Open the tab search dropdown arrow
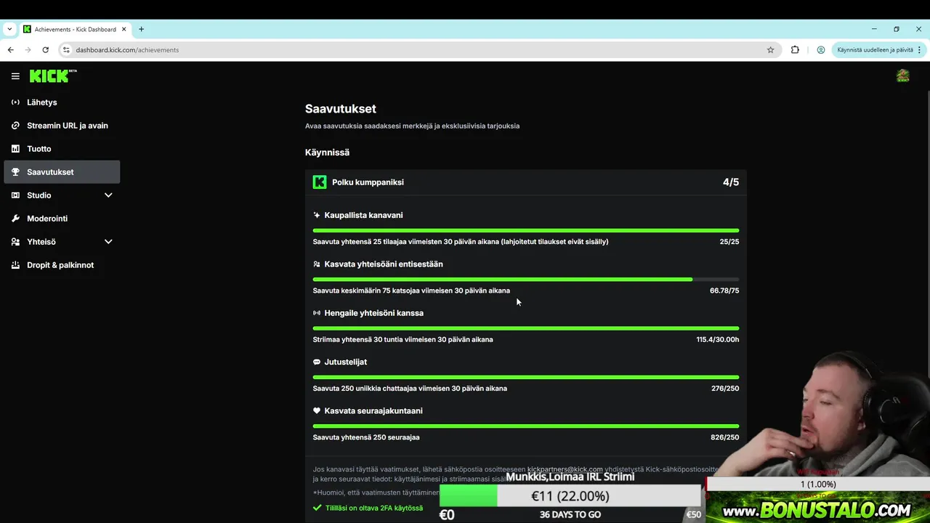Screen dimensions: 930x523 pos(9,29)
